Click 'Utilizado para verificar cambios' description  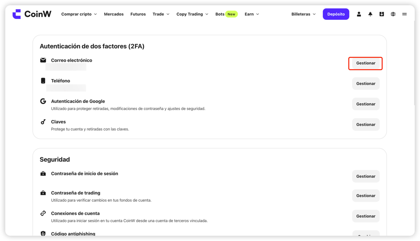(x=101, y=200)
